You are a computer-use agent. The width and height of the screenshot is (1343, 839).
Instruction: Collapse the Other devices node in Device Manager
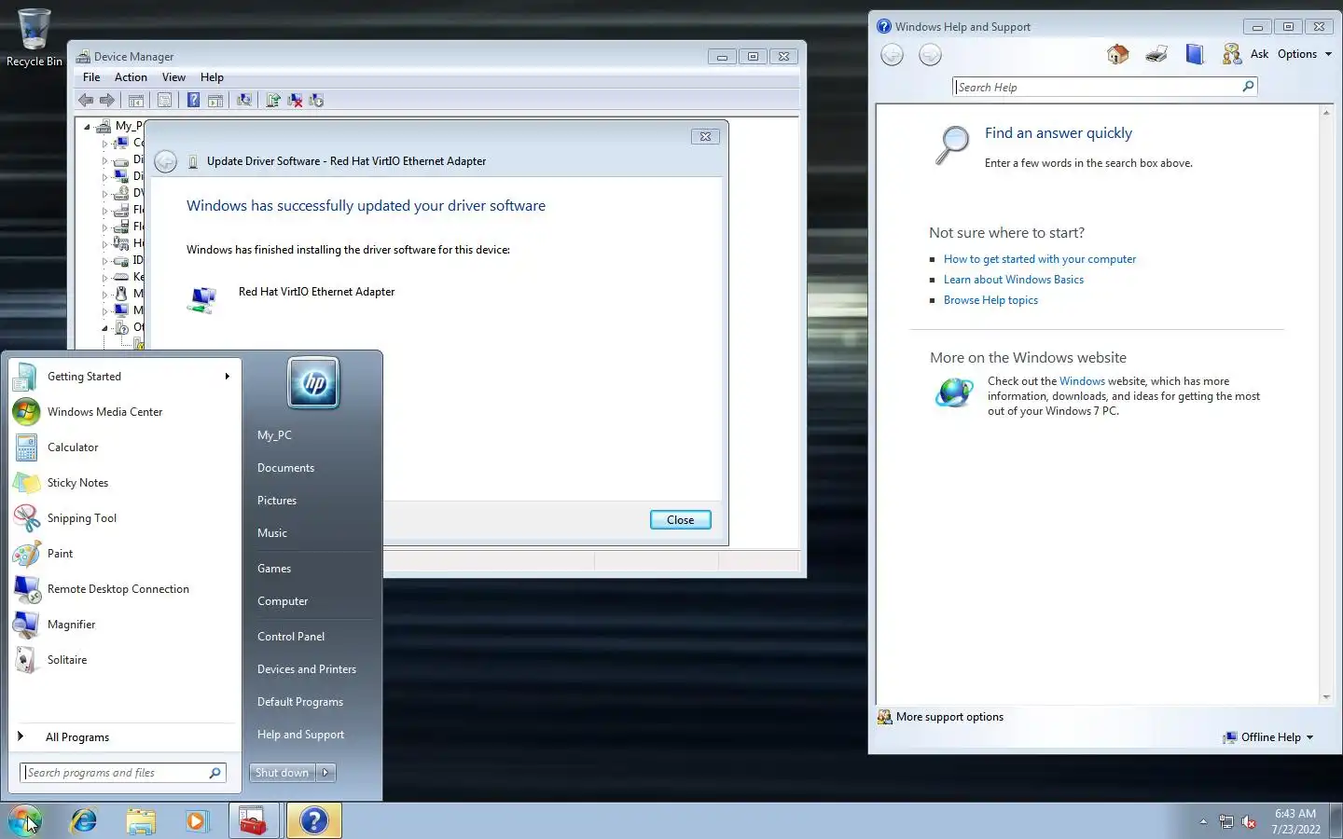click(104, 327)
